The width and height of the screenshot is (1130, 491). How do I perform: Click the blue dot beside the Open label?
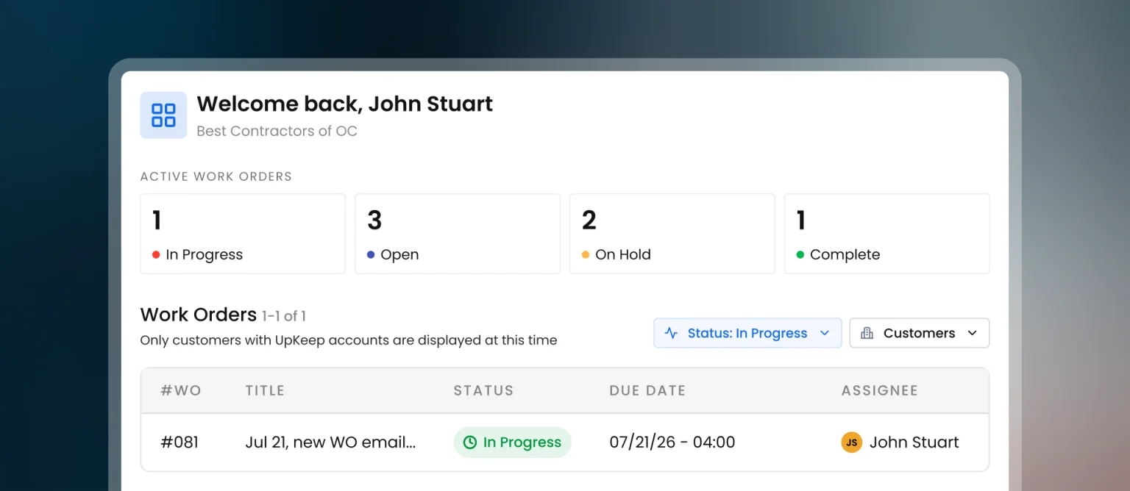(371, 255)
